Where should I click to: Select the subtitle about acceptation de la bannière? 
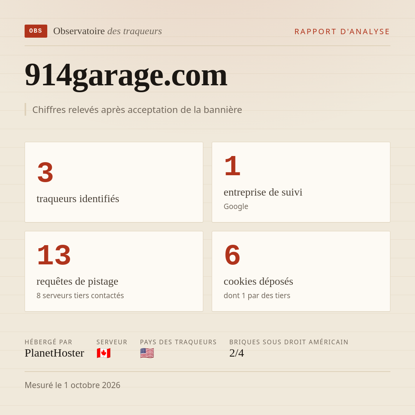137,110
